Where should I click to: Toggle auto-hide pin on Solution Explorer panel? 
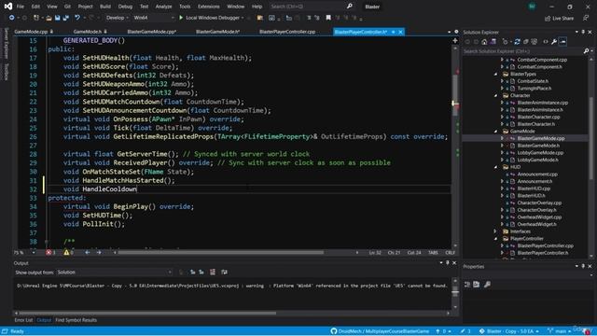[583, 32]
